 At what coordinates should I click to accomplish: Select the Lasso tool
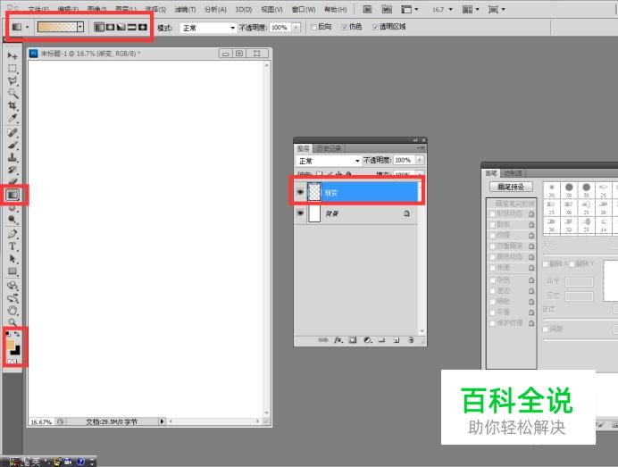click(x=13, y=80)
